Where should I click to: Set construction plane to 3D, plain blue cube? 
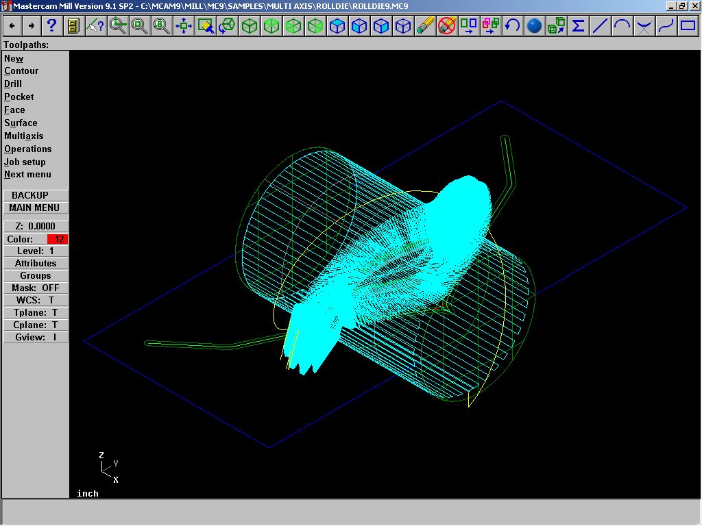403,26
